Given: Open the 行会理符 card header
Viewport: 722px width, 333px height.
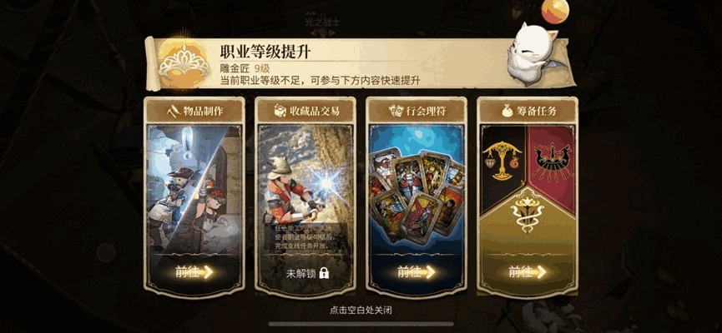Looking at the screenshot, I should pyautogui.click(x=417, y=111).
